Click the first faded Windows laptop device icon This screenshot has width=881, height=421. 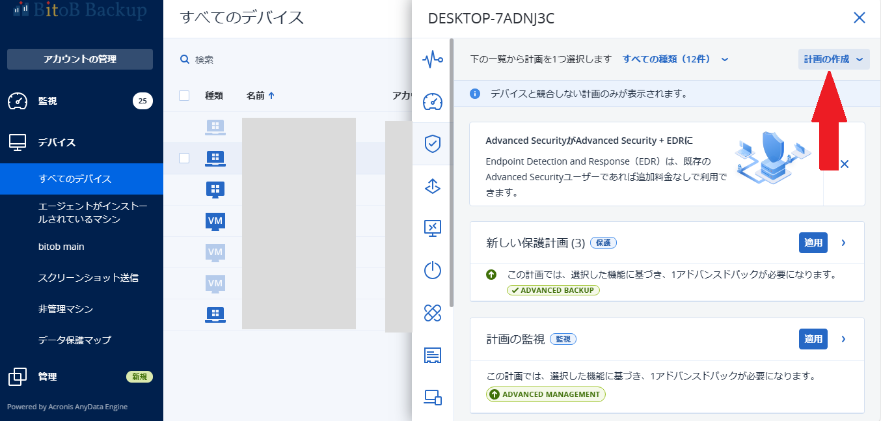pos(215,128)
